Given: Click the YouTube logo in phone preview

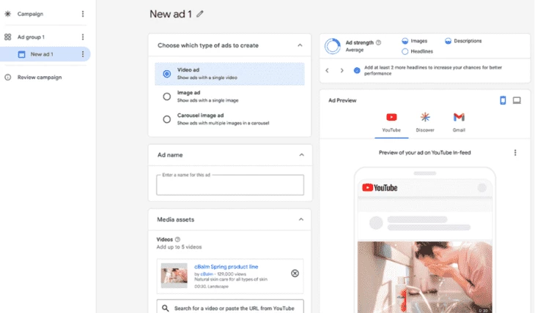Looking at the screenshot, I should click(380, 188).
